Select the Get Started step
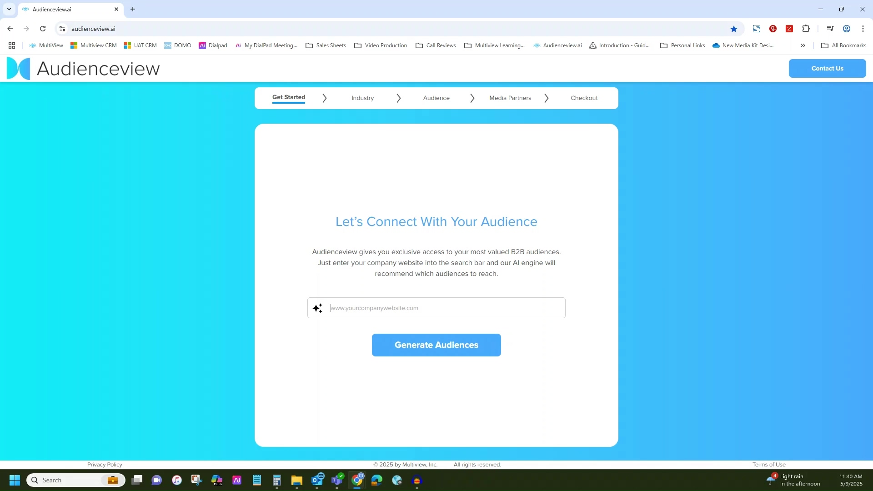This screenshot has width=873, height=491. point(289,97)
